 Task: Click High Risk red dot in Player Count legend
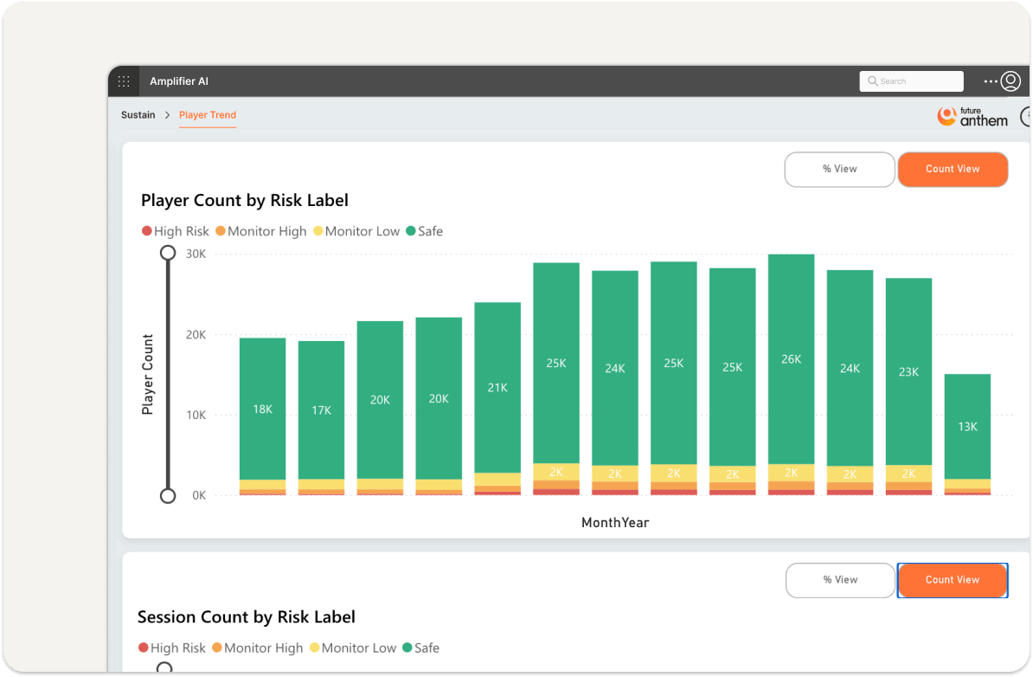[146, 231]
